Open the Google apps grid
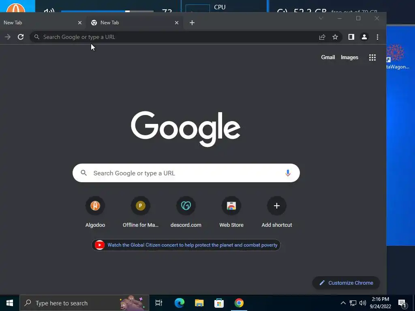 coord(372,58)
